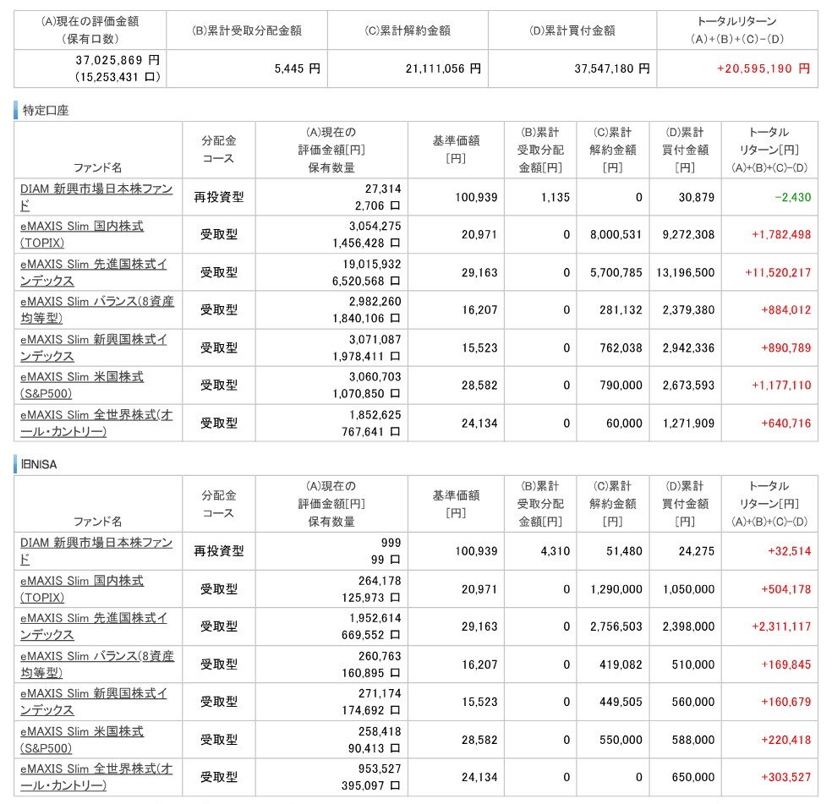Click the 5,445 円 cumulative distribution amount
This screenshot has height=804, width=832.
coord(297,68)
